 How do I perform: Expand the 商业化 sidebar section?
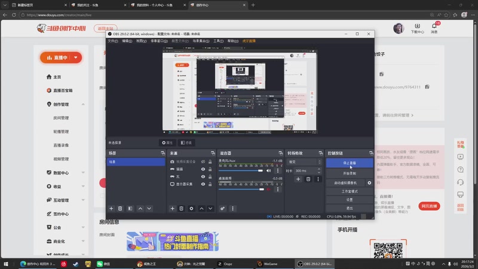83,242
